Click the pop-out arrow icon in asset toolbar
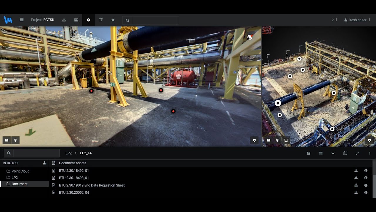Image resolution: width=376 pixels, height=212 pixels. pyautogui.click(x=308, y=153)
